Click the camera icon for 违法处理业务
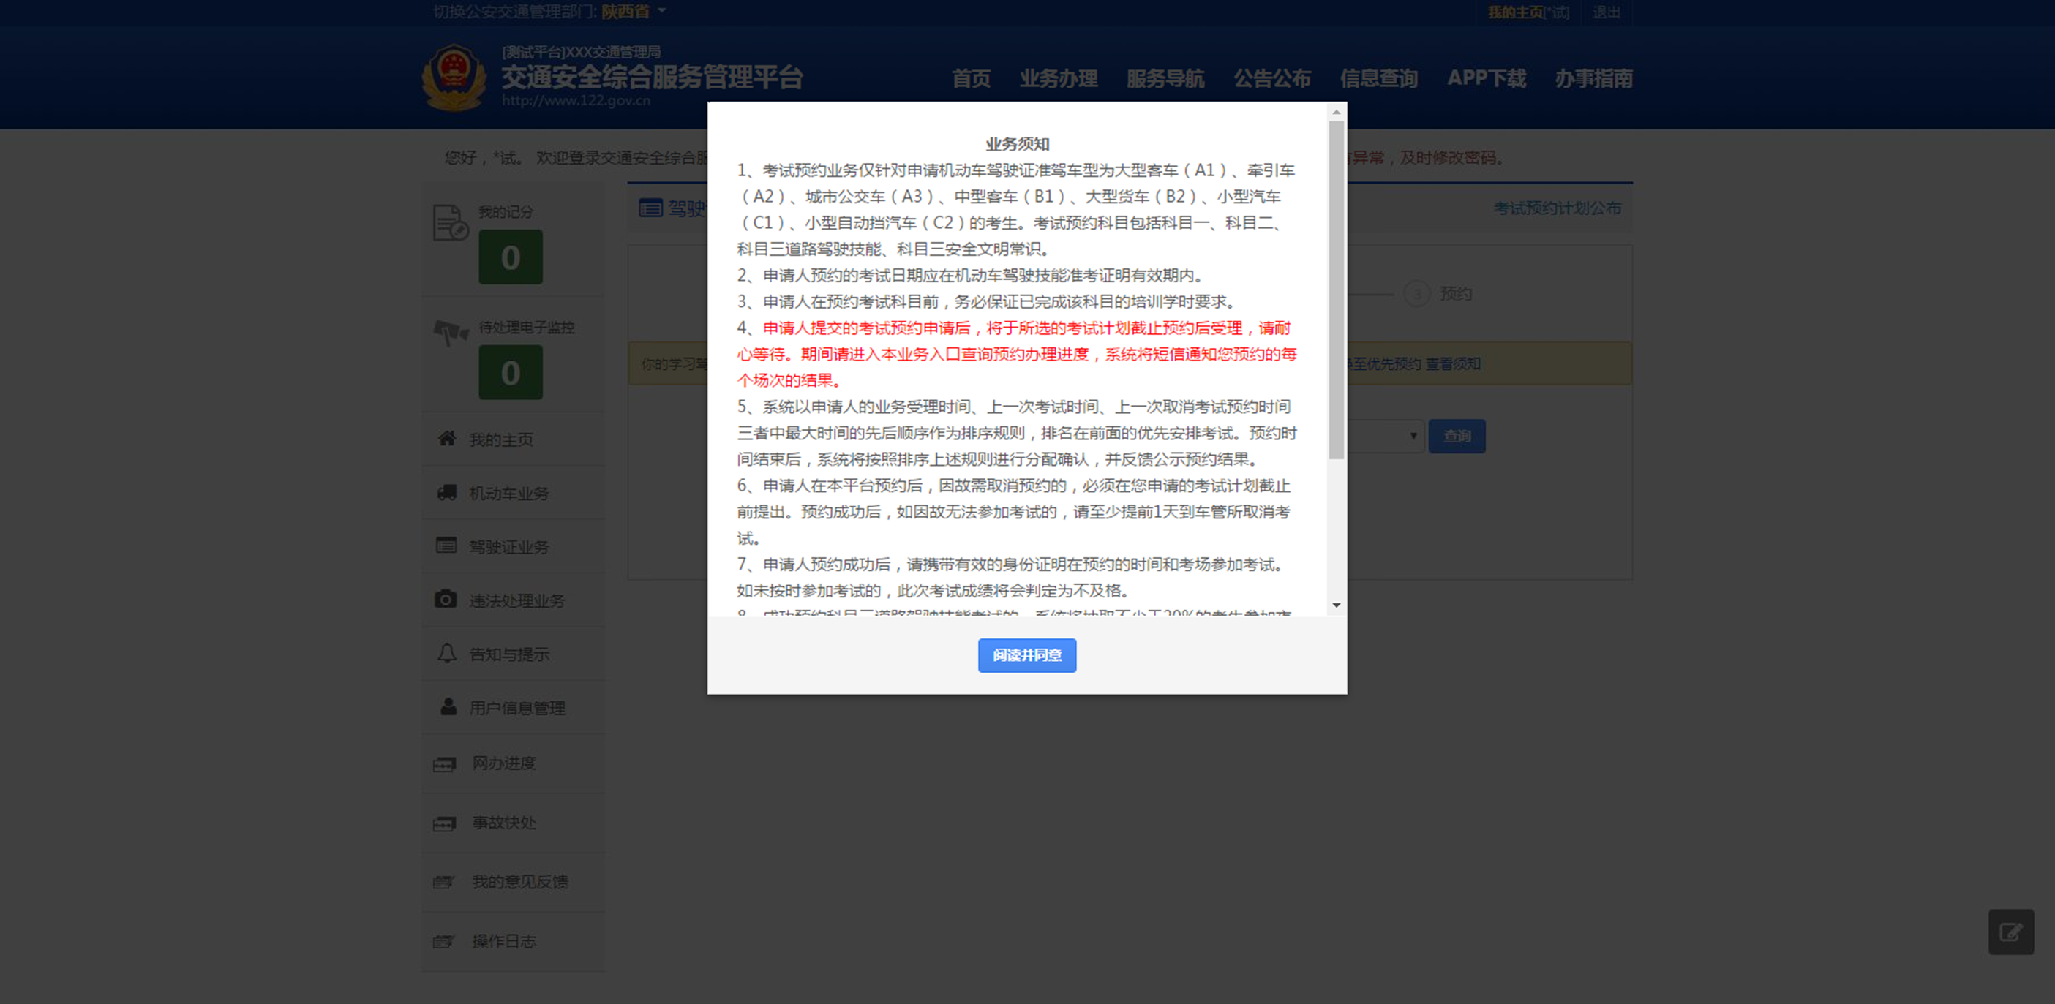The height and width of the screenshot is (1004, 2055). click(446, 599)
